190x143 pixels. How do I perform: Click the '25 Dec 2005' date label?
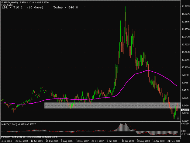click(52, 141)
